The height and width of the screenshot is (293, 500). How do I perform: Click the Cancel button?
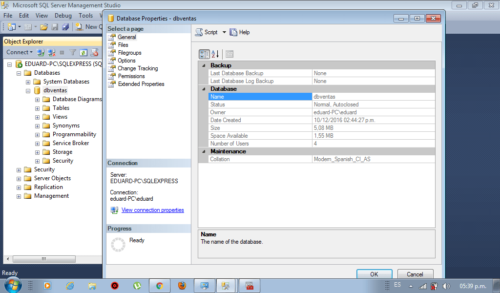pos(415,274)
